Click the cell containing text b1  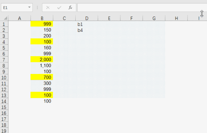click(x=87, y=24)
